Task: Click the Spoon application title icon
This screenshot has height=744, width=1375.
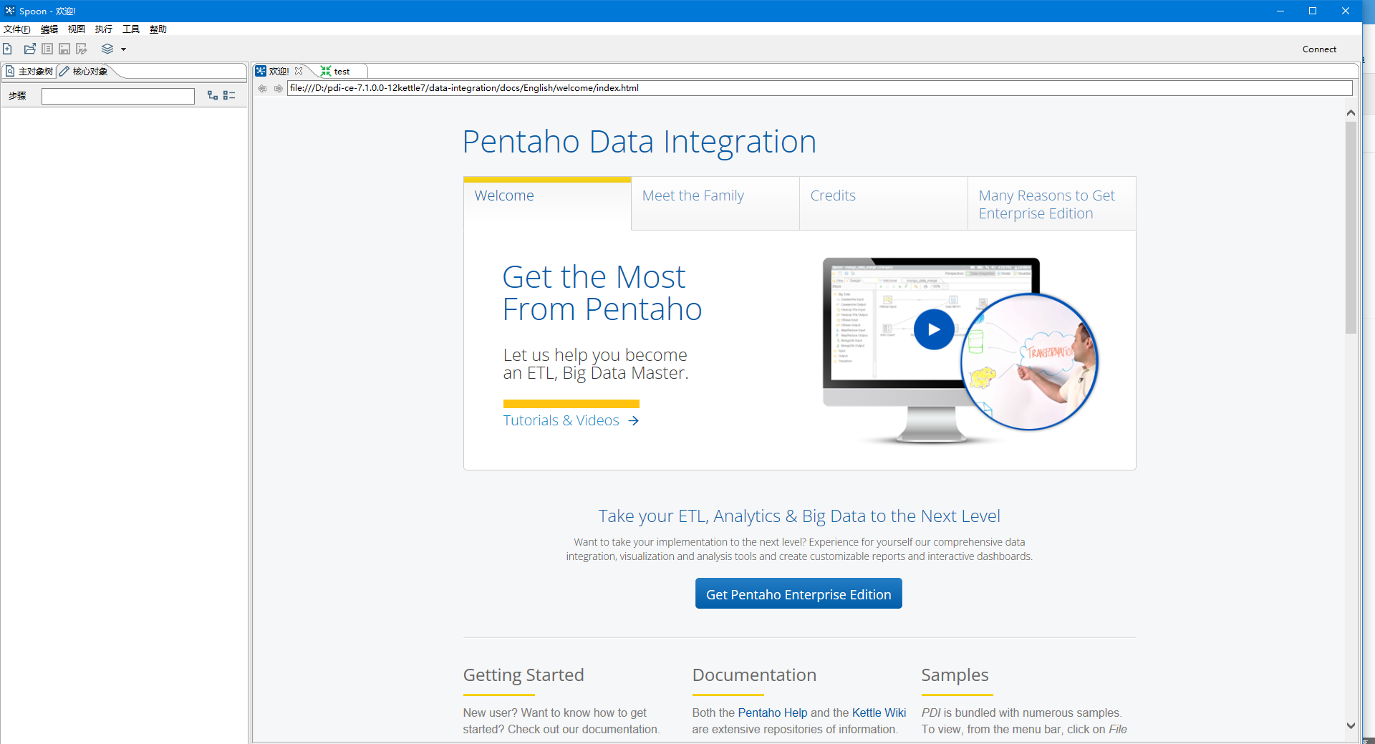Action: (9, 11)
